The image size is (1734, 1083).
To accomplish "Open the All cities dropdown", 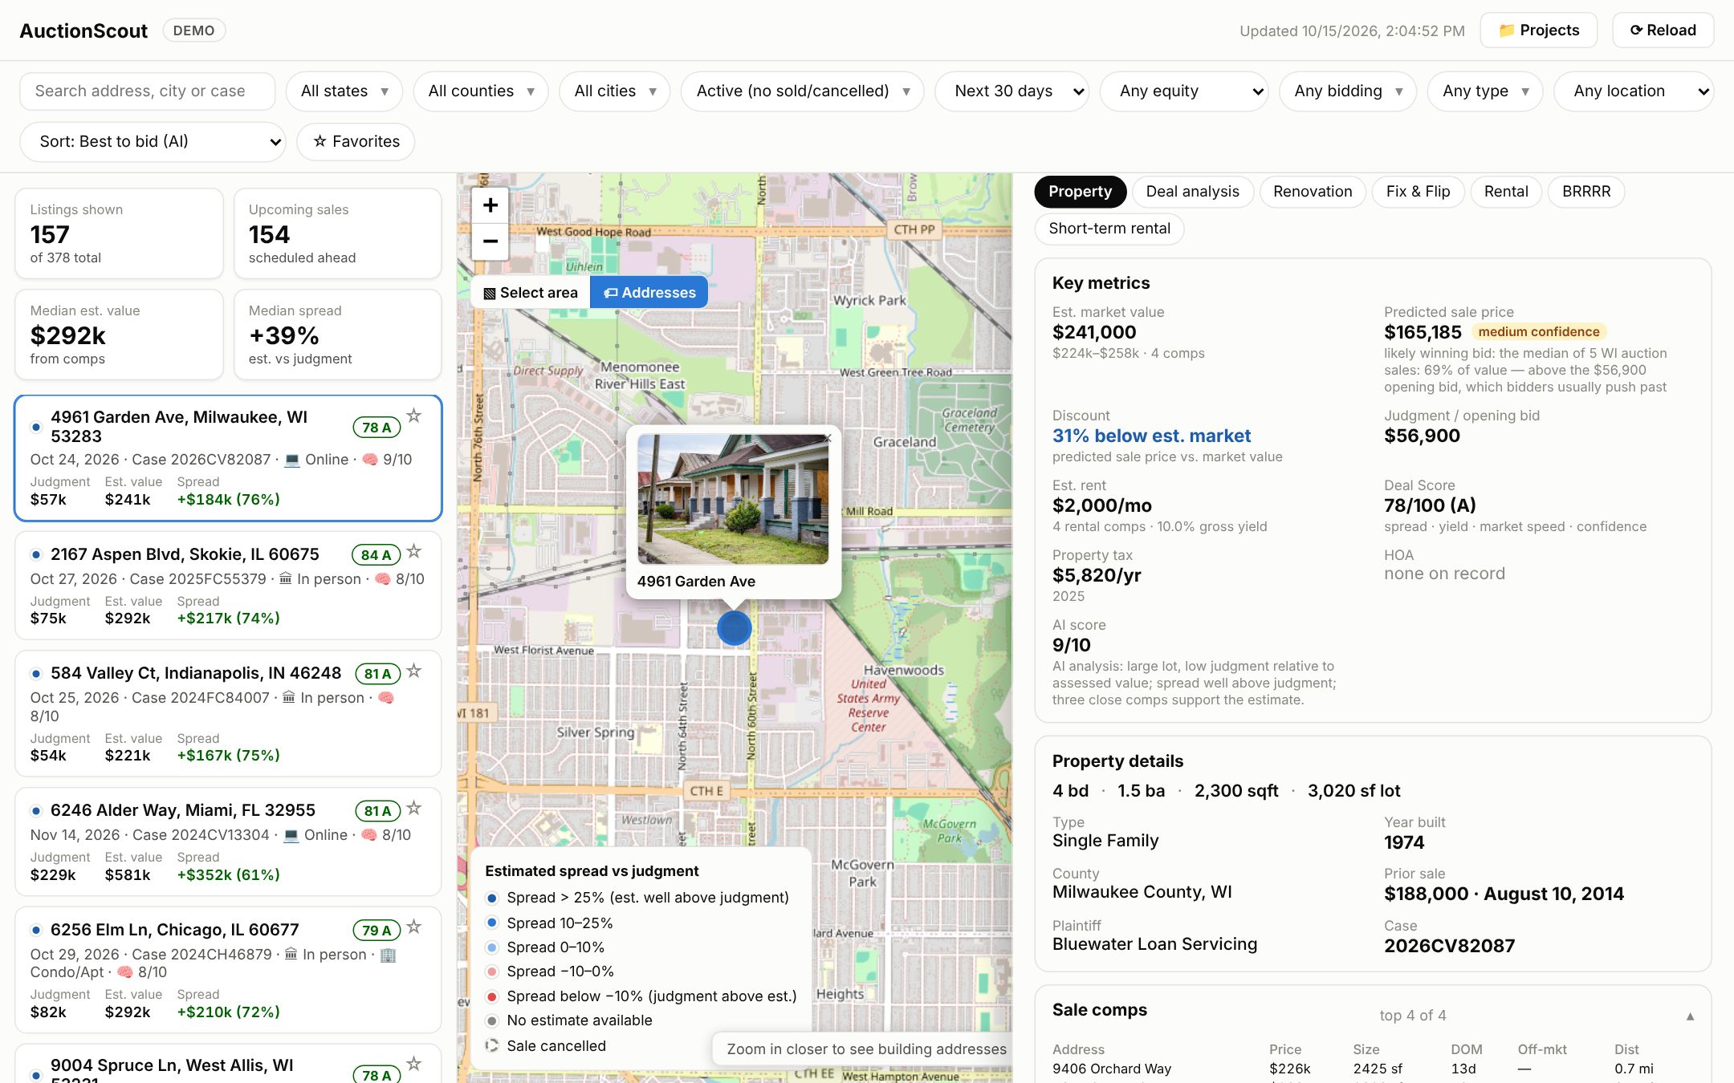I will point(615,91).
